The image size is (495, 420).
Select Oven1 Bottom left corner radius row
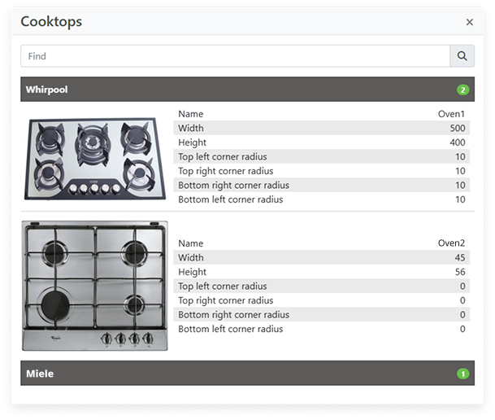click(321, 199)
